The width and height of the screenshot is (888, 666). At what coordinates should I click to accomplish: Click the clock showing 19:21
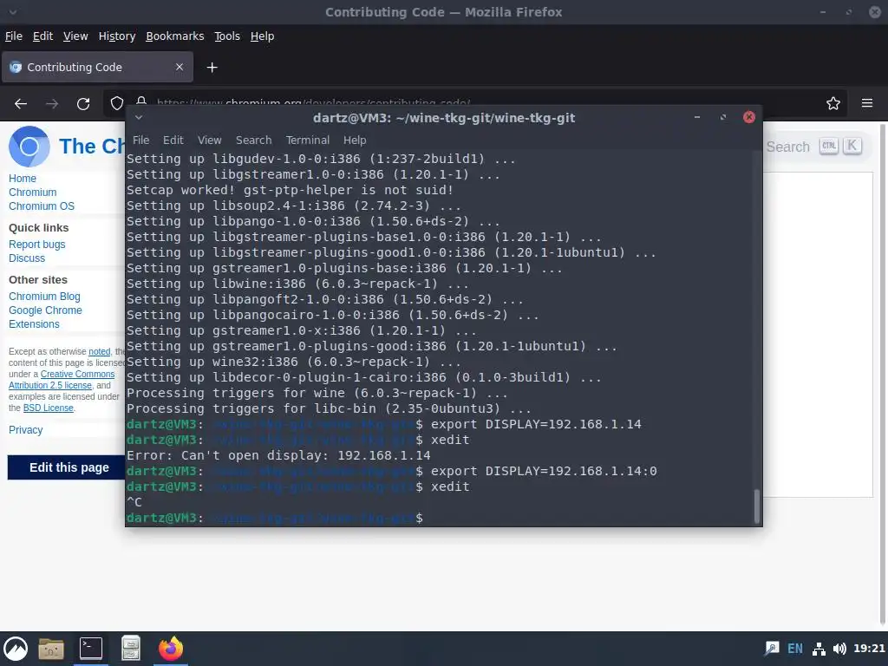[x=869, y=649]
